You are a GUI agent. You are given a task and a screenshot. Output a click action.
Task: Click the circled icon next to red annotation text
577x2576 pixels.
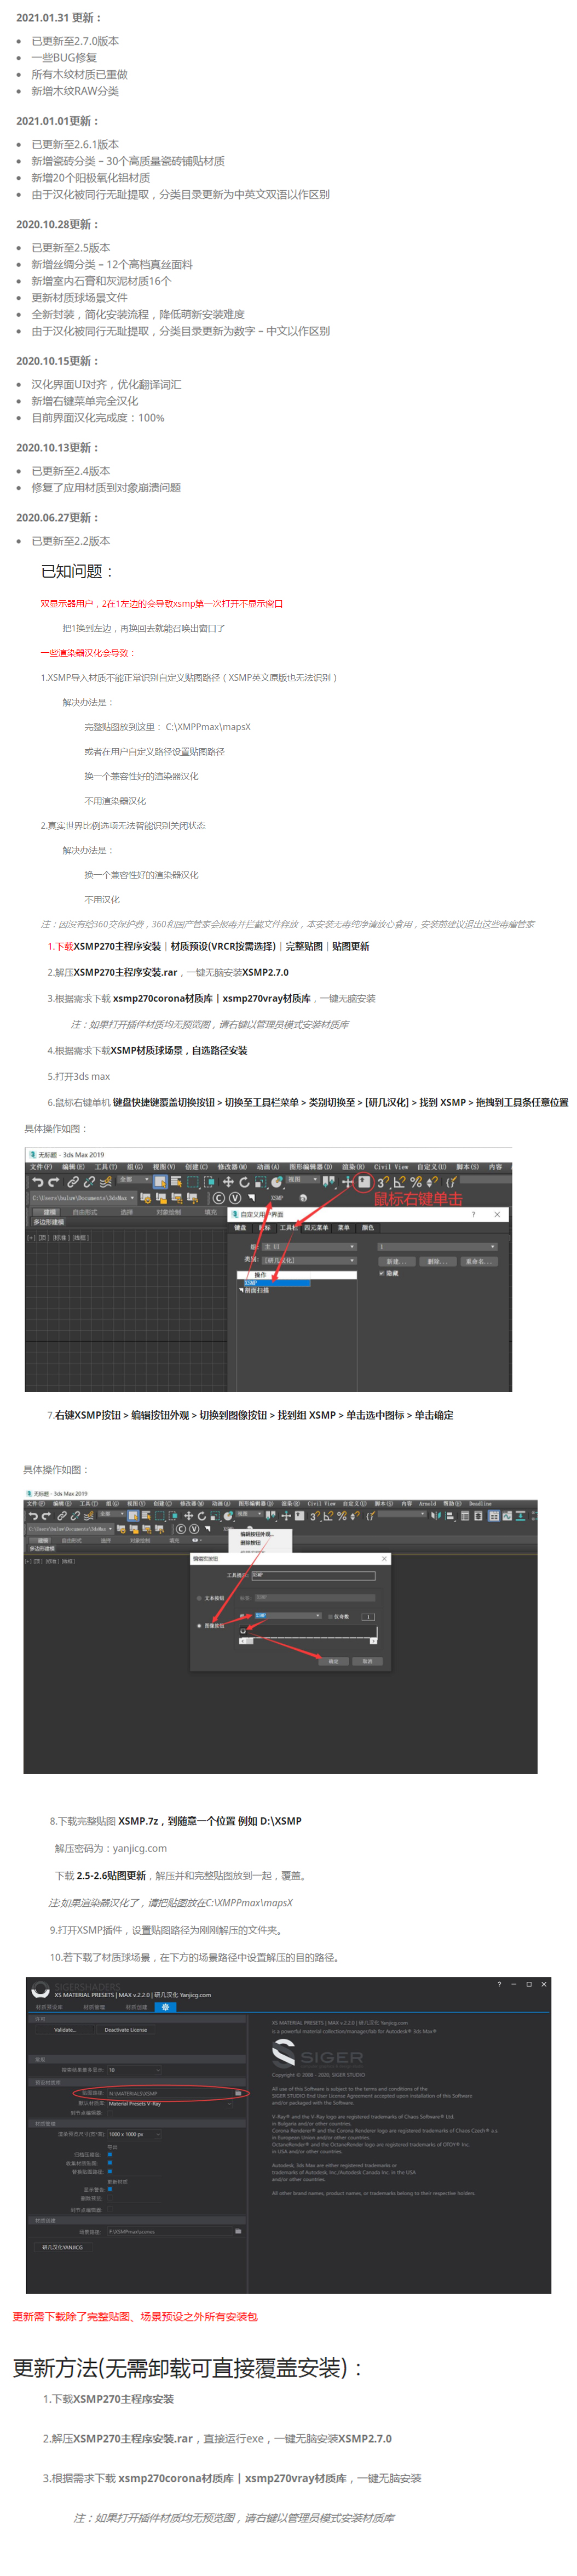point(363,1181)
